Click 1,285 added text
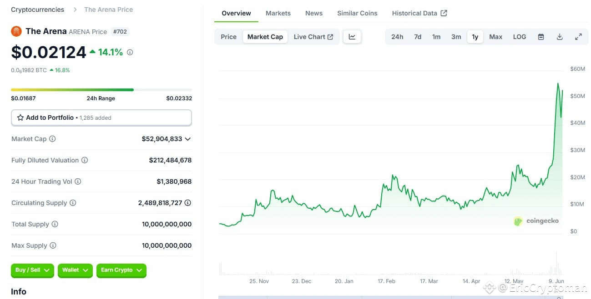The height and width of the screenshot is (299, 591). [96, 118]
